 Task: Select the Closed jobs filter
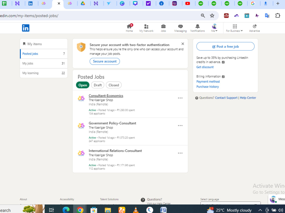point(114,85)
